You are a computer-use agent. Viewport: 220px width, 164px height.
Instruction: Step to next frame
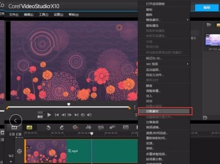click(70, 115)
